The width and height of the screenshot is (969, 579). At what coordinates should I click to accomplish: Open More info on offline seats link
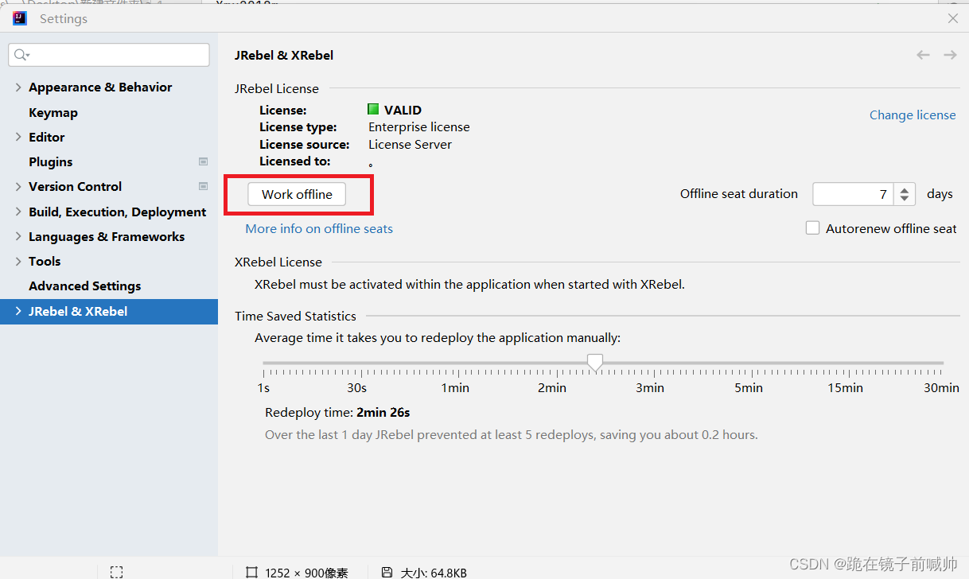click(319, 229)
